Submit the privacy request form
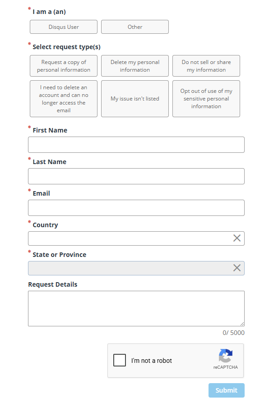The width and height of the screenshot is (269, 412). coord(227,390)
